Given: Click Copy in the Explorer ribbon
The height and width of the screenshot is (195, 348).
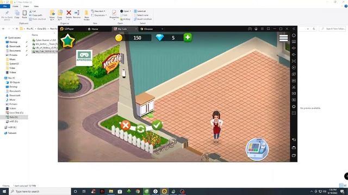Looking at the screenshot, I should [17, 15].
